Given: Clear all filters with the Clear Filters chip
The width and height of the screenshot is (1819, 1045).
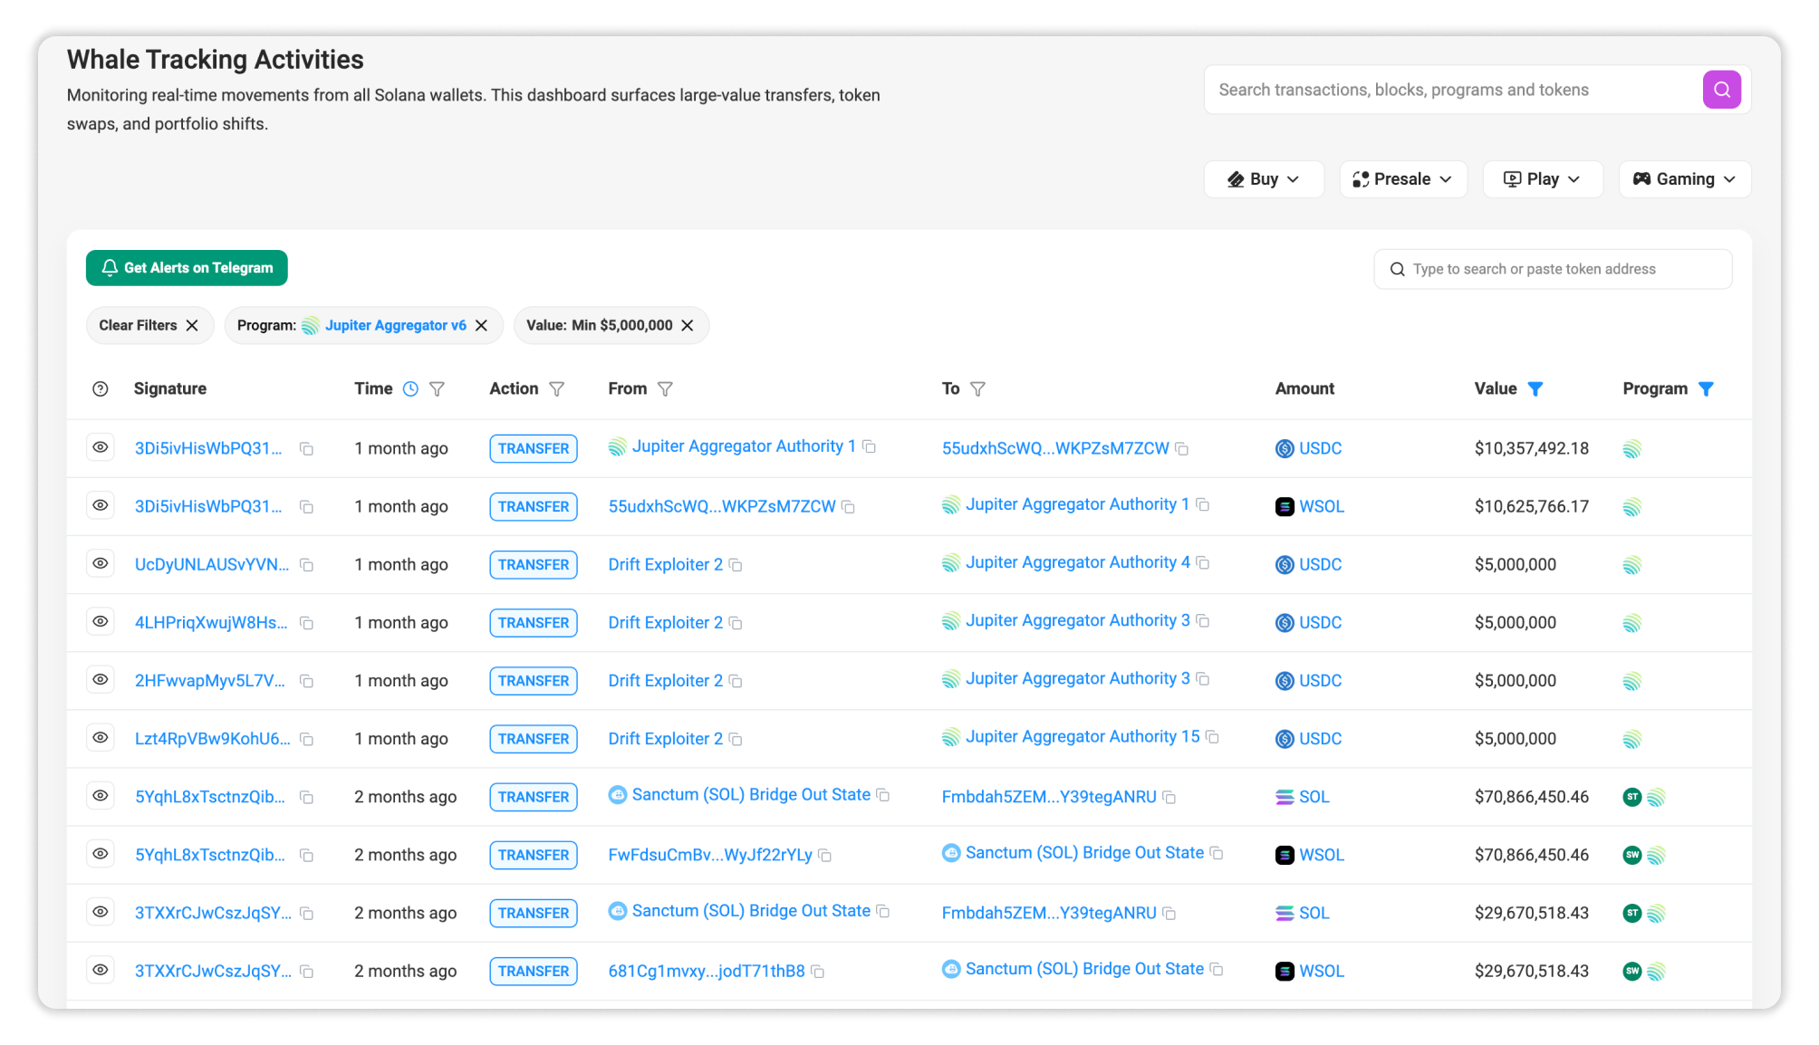Looking at the screenshot, I should pyautogui.click(x=149, y=325).
